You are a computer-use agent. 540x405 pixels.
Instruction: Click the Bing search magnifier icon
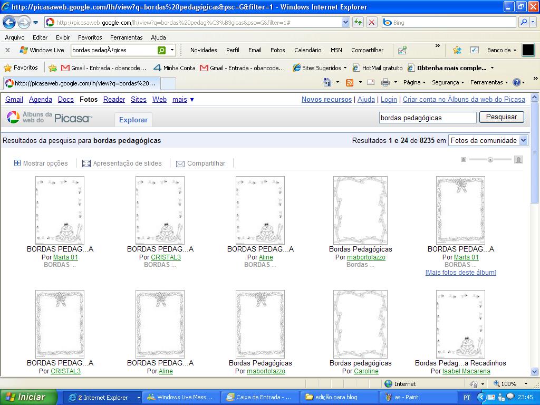[524, 22]
